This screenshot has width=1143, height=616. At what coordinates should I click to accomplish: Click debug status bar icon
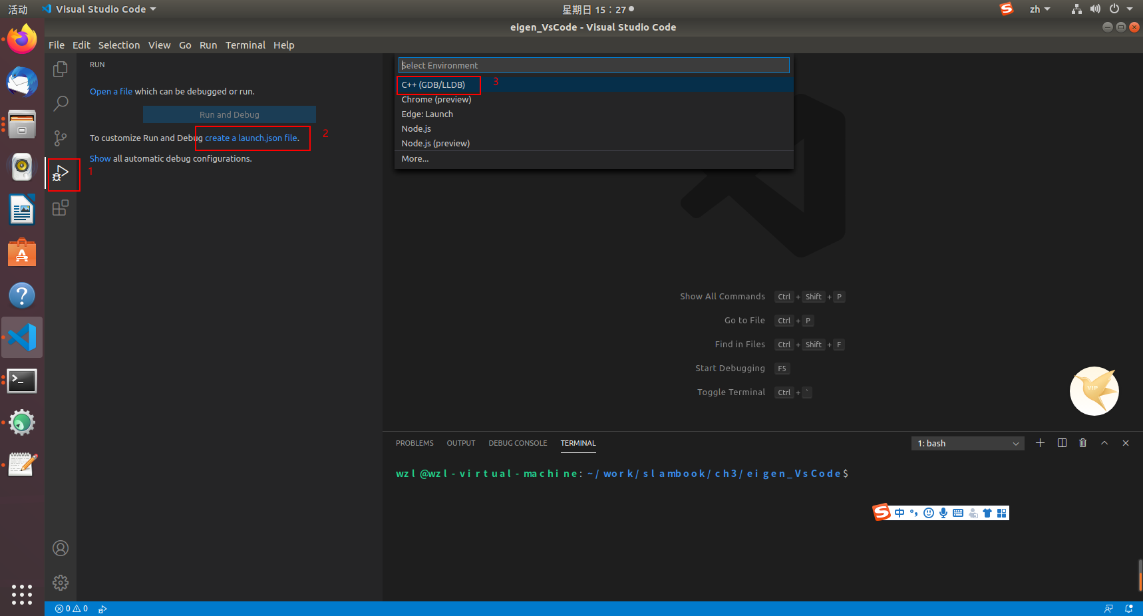click(102, 609)
